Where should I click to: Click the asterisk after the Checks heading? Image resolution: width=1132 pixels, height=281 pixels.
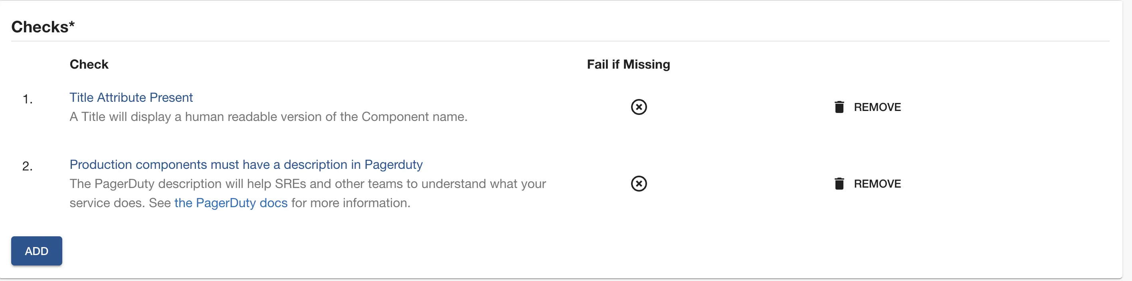click(x=71, y=24)
